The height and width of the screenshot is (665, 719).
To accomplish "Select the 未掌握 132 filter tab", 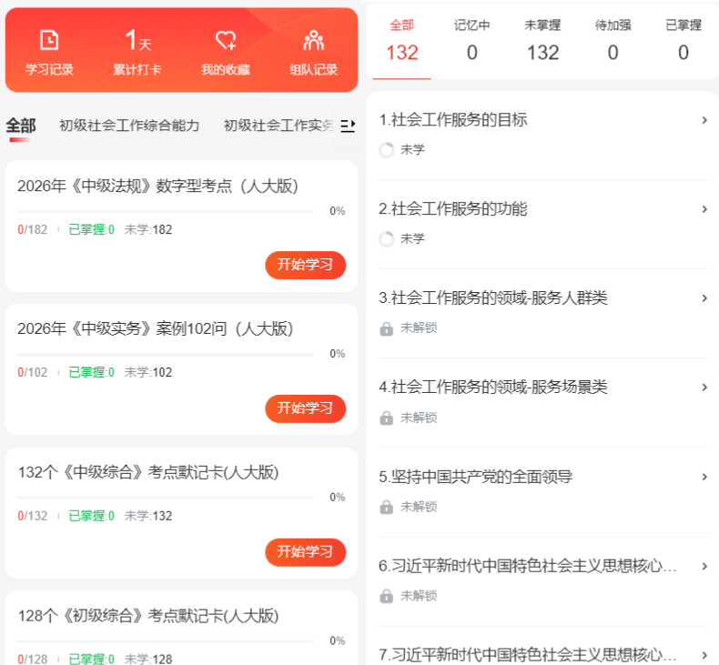I will click(x=542, y=42).
